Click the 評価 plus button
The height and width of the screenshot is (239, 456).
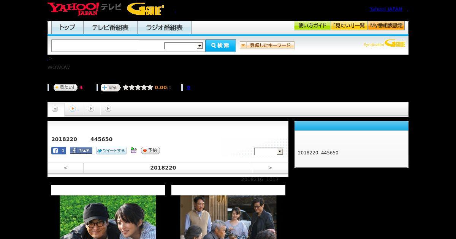click(110, 88)
